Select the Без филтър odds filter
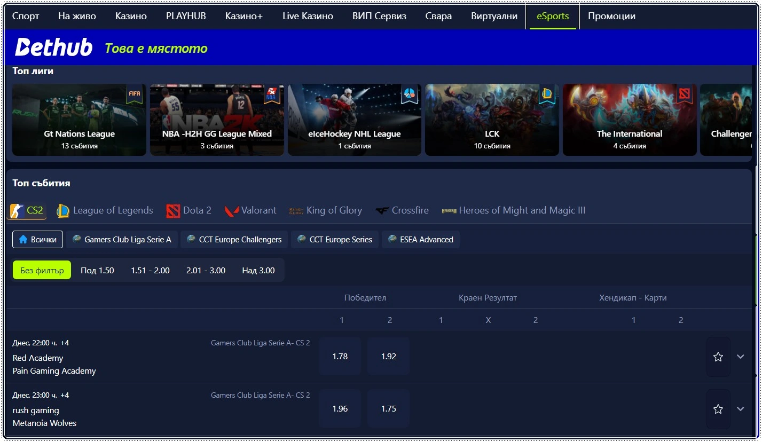Image resolution: width=762 pixels, height=442 pixels. click(x=42, y=271)
